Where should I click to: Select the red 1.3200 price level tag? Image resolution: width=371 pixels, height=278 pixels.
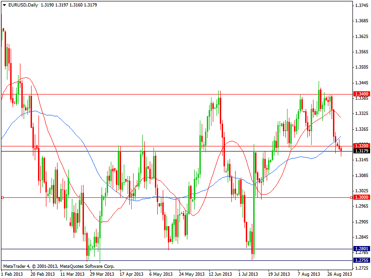[x=360, y=145]
